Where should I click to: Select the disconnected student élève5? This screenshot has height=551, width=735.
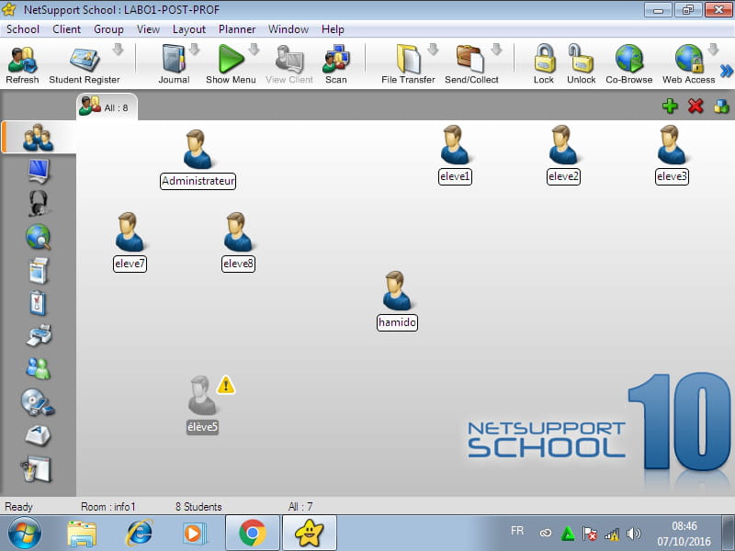tap(202, 405)
